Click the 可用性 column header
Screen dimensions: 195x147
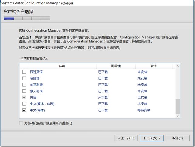click(116, 66)
